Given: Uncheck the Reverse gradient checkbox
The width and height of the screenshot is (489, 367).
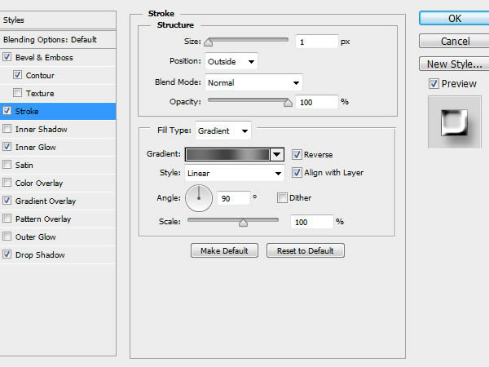Looking at the screenshot, I should 297,154.
